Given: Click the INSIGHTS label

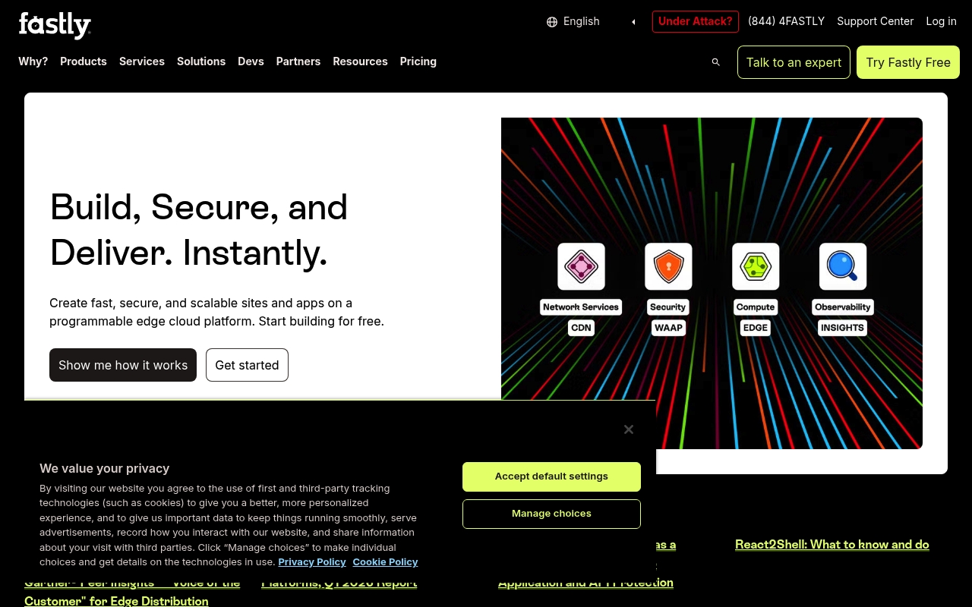Looking at the screenshot, I should click(842, 328).
